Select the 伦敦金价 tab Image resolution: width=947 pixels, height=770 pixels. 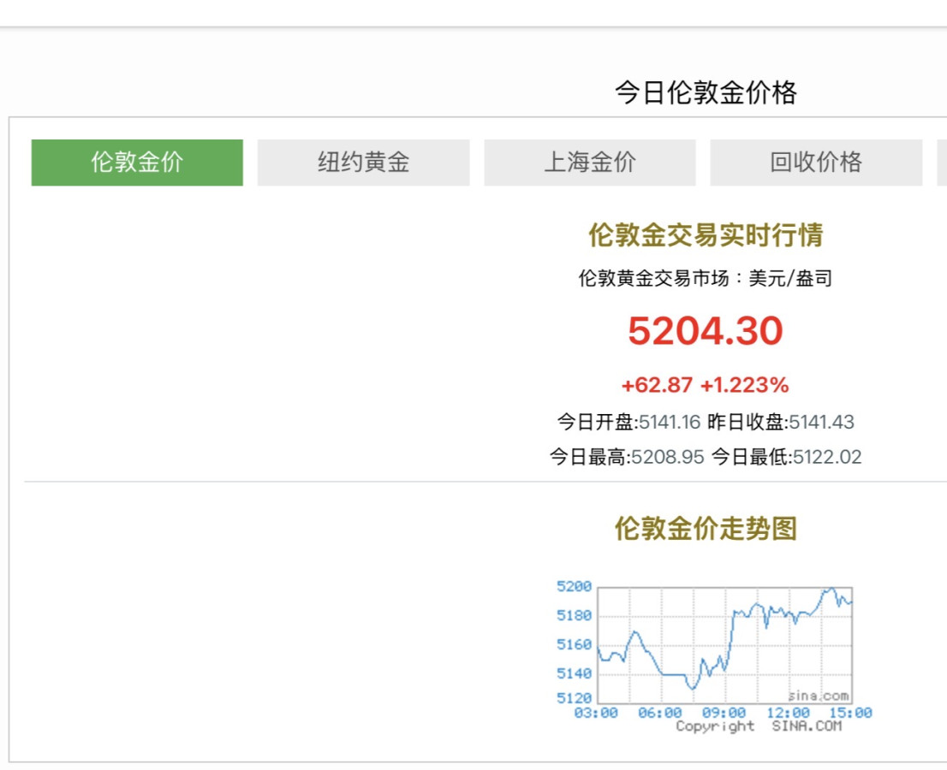point(137,163)
